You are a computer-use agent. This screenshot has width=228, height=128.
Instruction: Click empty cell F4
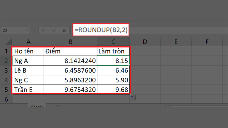[x=207, y=80]
